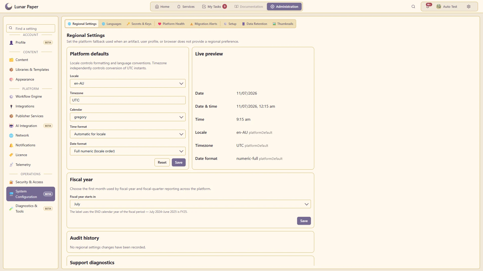
Task: Open Services in top navigation
Action: [x=186, y=7]
